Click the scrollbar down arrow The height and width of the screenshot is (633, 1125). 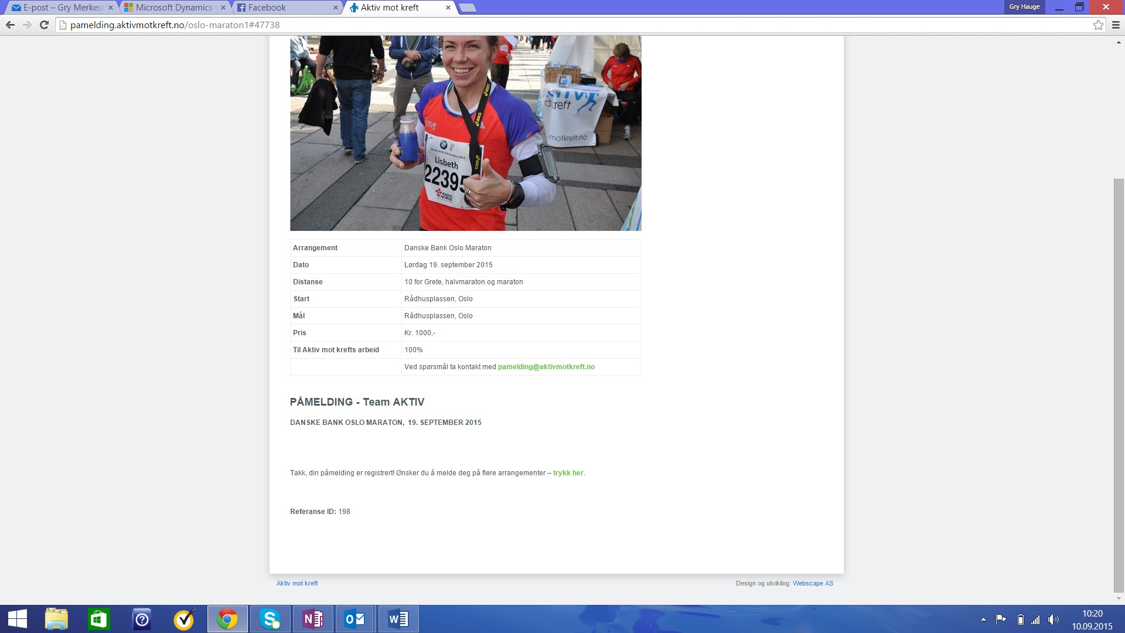point(1119,598)
